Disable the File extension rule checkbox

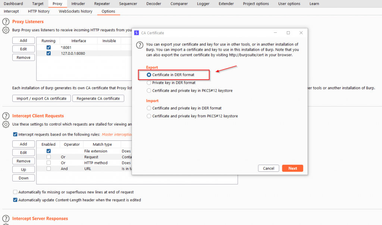(x=48, y=151)
